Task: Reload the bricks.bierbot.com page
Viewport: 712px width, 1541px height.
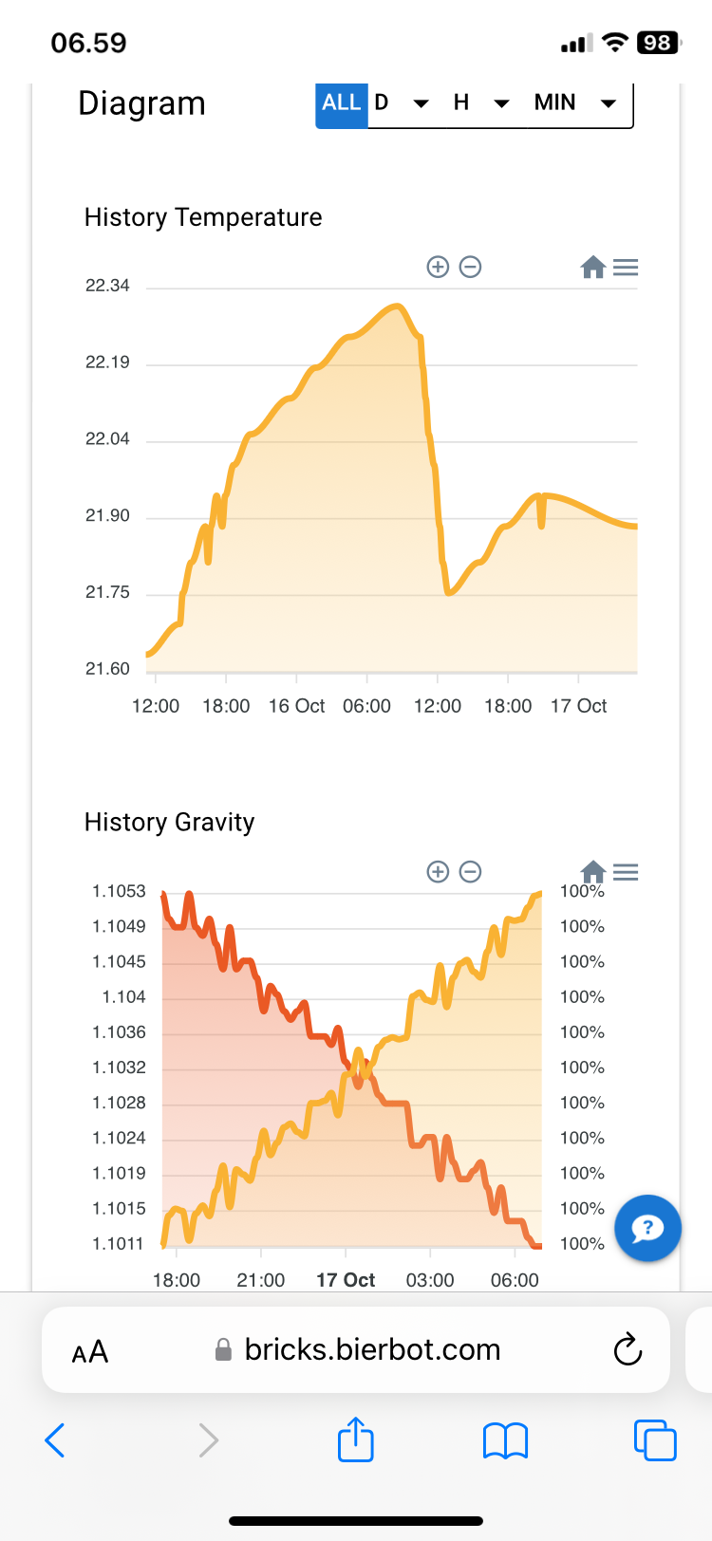Action: [628, 1349]
